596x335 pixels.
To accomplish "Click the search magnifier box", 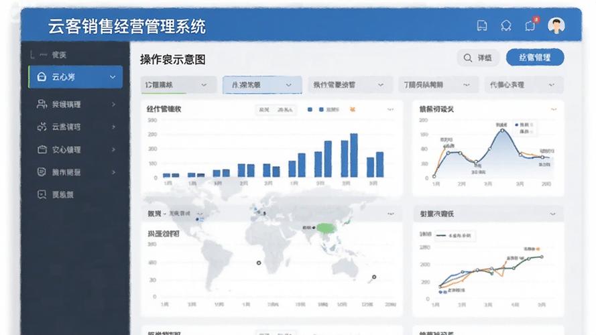I will pos(478,58).
